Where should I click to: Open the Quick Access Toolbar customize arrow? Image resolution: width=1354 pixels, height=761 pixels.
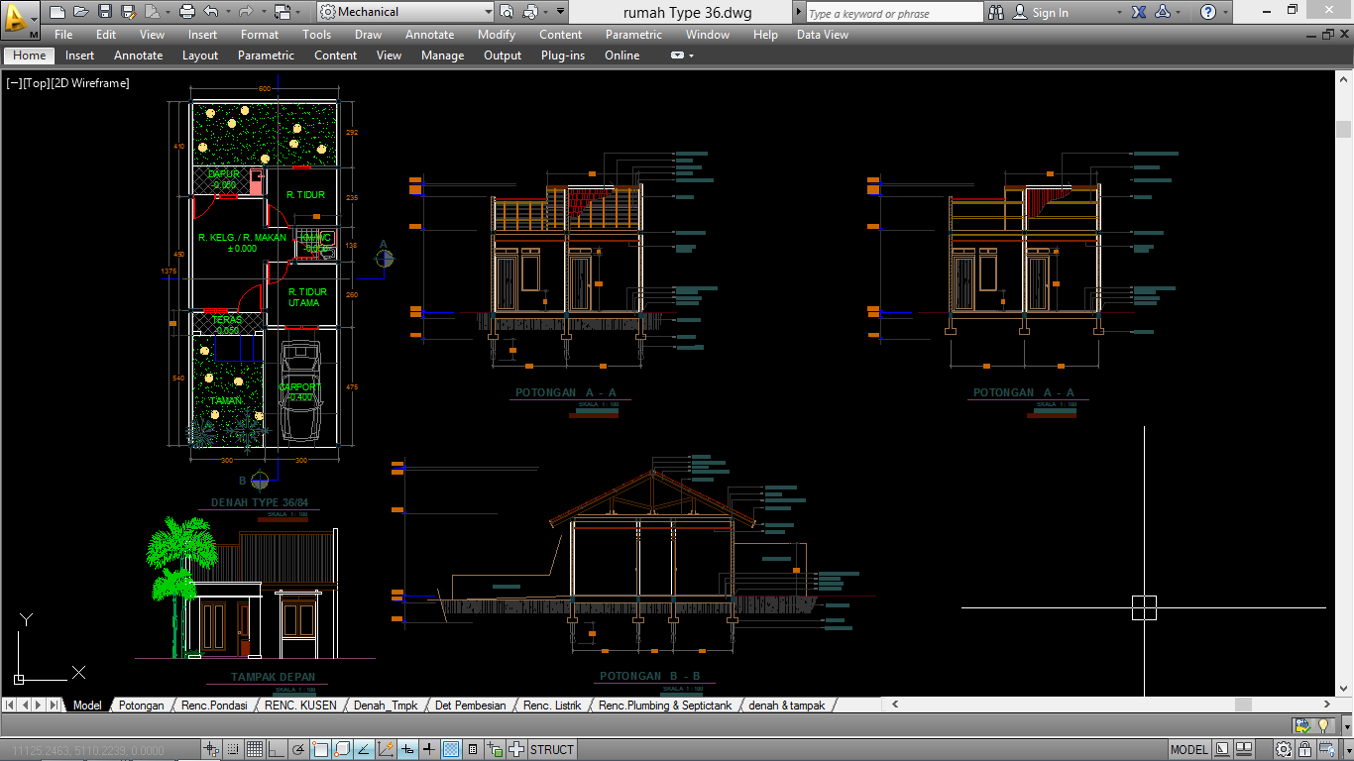560,12
